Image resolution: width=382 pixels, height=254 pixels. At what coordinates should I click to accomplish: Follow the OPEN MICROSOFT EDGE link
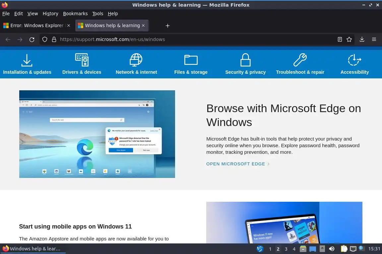pyautogui.click(x=238, y=164)
